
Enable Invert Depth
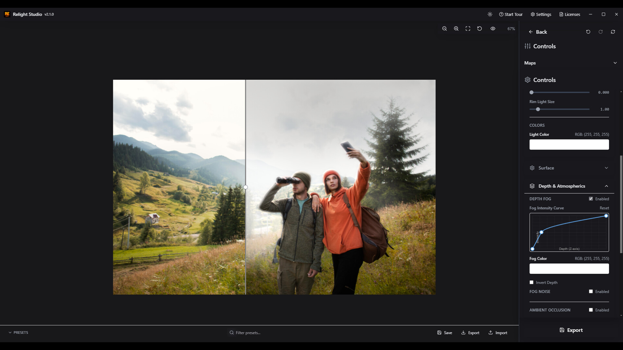pos(531,282)
